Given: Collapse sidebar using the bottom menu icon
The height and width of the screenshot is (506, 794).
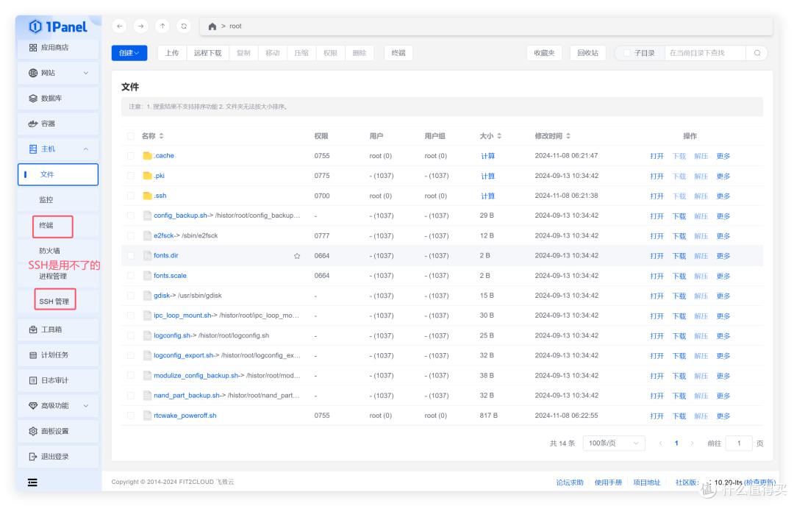Looking at the screenshot, I should [32, 482].
